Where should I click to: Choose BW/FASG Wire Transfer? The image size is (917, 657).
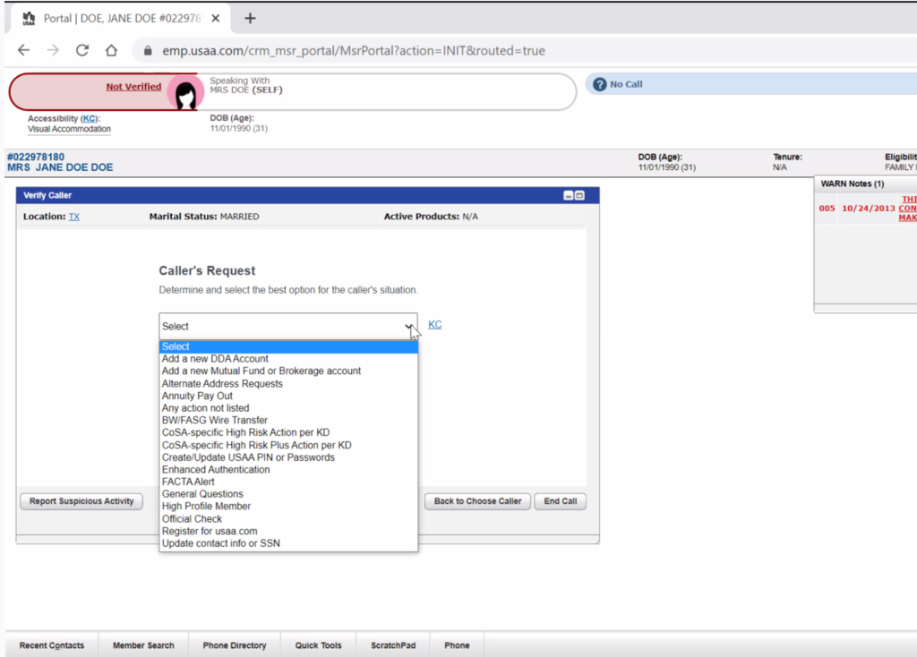click(x=288, y=421)
